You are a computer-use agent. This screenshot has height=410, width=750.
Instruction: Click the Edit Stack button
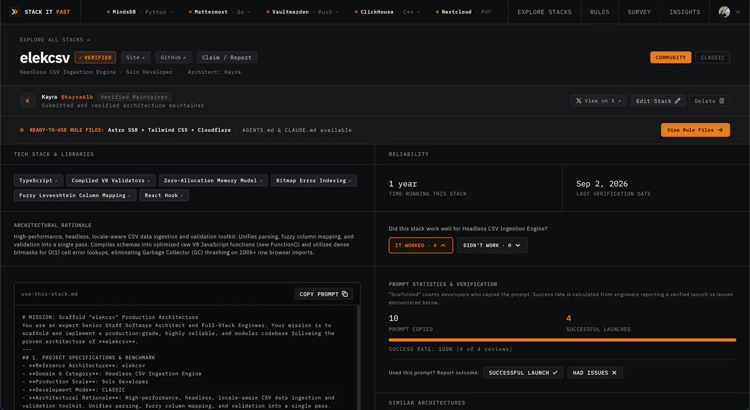pyautogui.click(x=658, y=101)
